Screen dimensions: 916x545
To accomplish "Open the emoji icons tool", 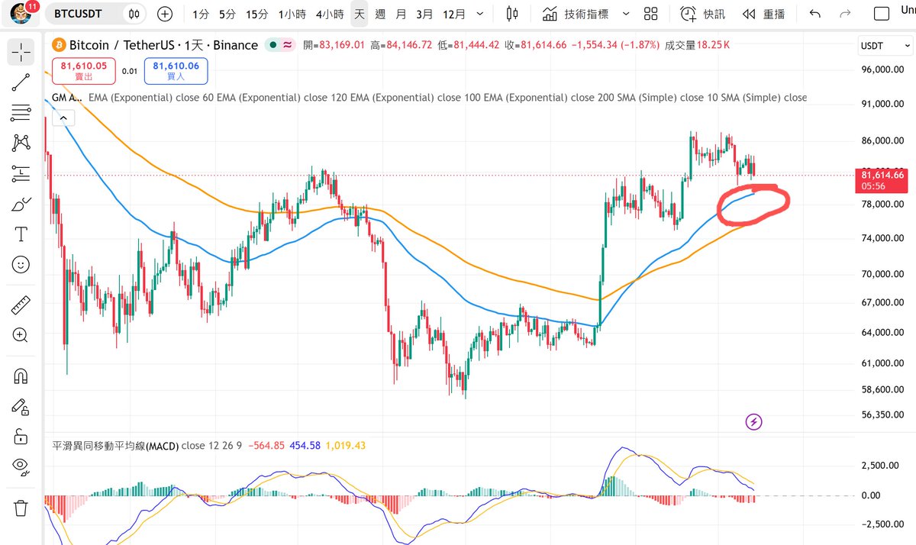I will (x=21, y=264).
